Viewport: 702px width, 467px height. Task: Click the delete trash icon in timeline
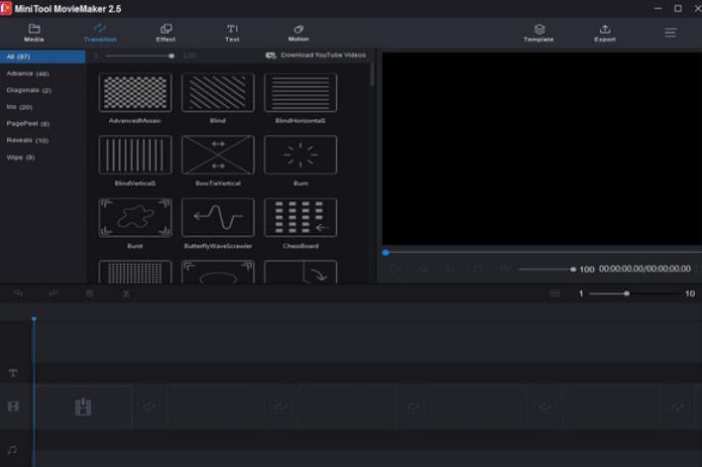click(90, 293)
